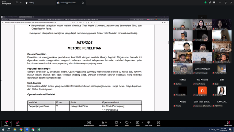Open first Chrome icon on taskbar
Image resolution: width=234 pixels, height=132 pixels.
(x=21, y=129)
